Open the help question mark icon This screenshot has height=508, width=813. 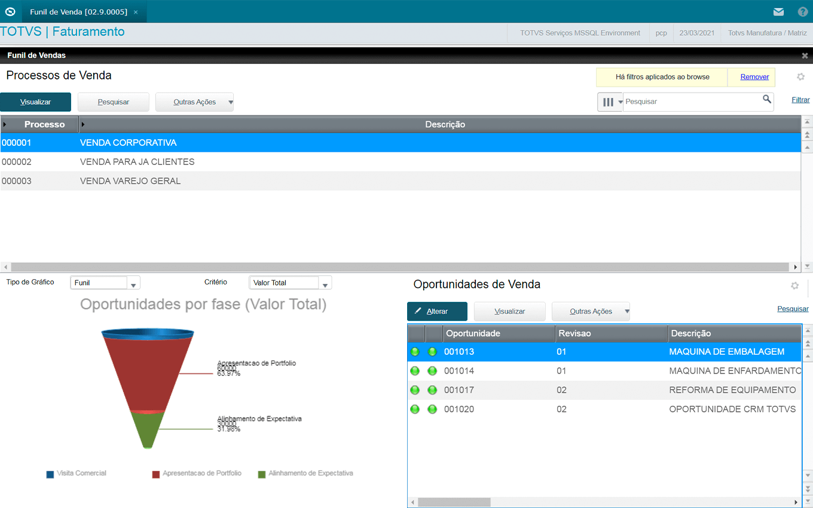[x=803, y=11]
